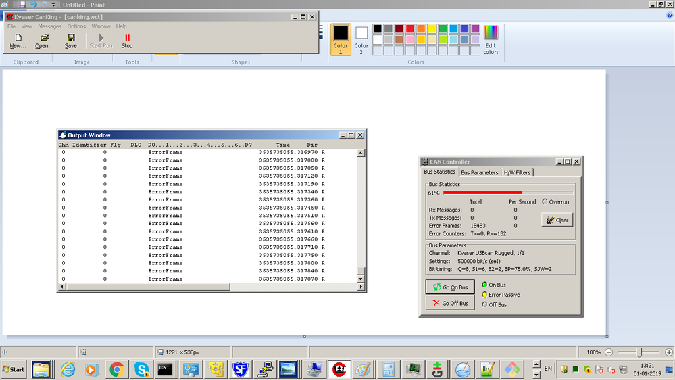Open Windows Media Player taskbar icon
This screenshot has width=675, height=380.
click(91, 369)
